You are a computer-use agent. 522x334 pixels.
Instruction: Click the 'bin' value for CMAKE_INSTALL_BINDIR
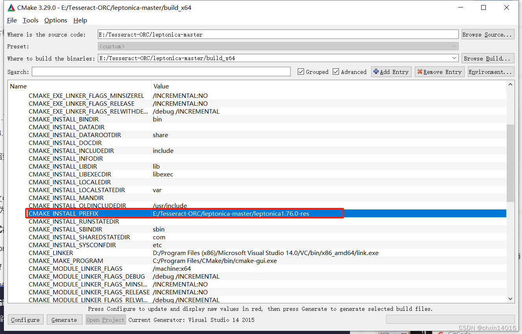click(x=157, y=119)
